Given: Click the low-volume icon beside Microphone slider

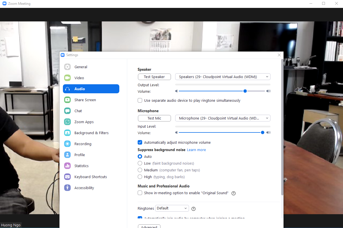Looking at the screenshot, I should tap(176, 132).
